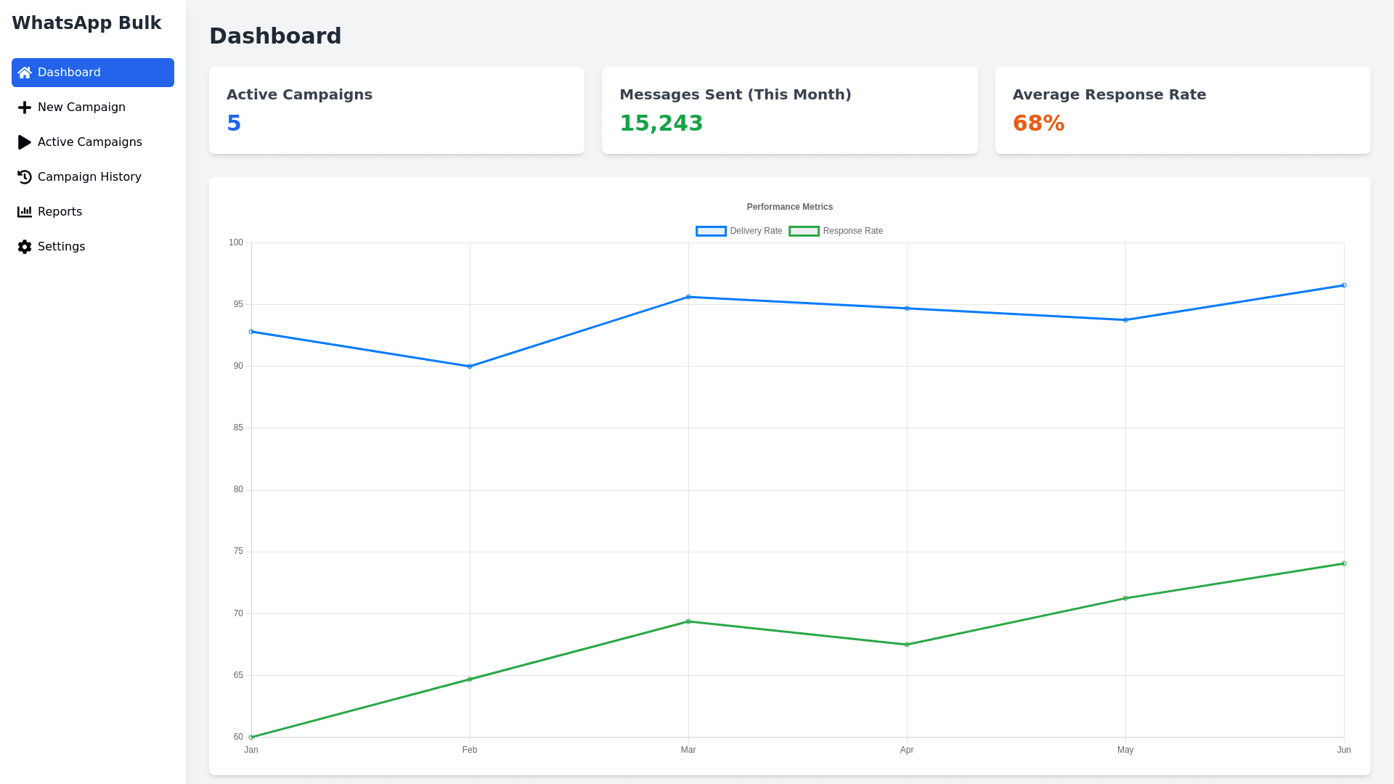Click the Active Campaigns play icon
This screenshot has height=784, width=1394.
[25, 142]
